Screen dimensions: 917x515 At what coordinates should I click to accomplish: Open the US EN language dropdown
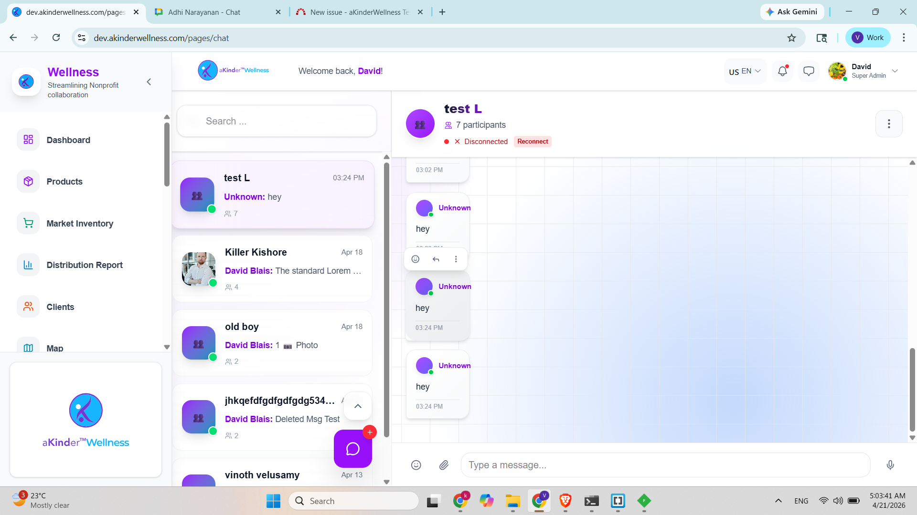pyautogui.click(x=745, y=71)
